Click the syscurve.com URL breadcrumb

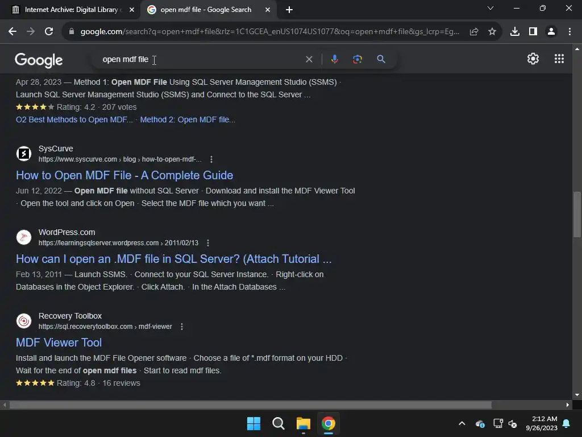coord(120,159)
